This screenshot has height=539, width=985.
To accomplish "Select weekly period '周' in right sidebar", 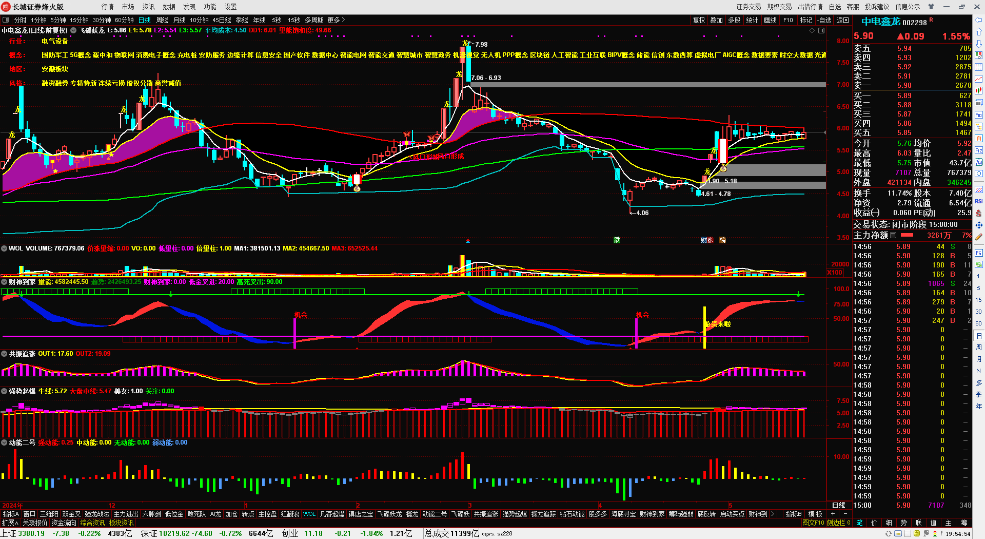I will (x=979, y=348).
